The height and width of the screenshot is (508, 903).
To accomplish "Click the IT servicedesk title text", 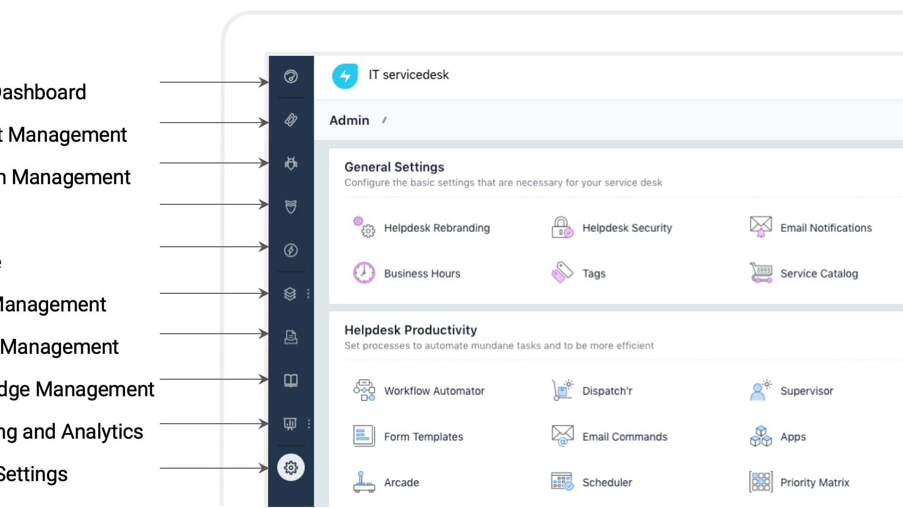I will click(x=408, y=75).
